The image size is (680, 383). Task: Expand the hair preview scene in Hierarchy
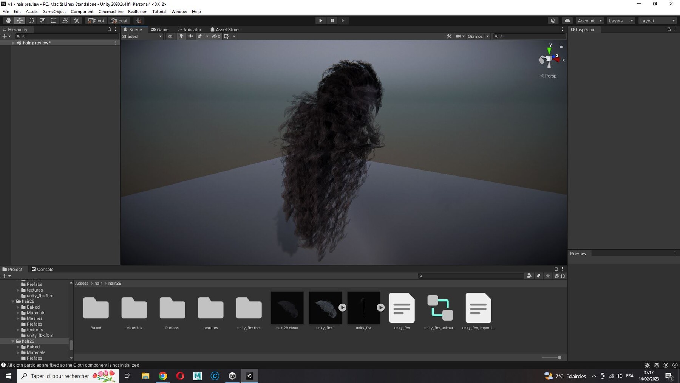pyautogui.click(x=14, y=43)
